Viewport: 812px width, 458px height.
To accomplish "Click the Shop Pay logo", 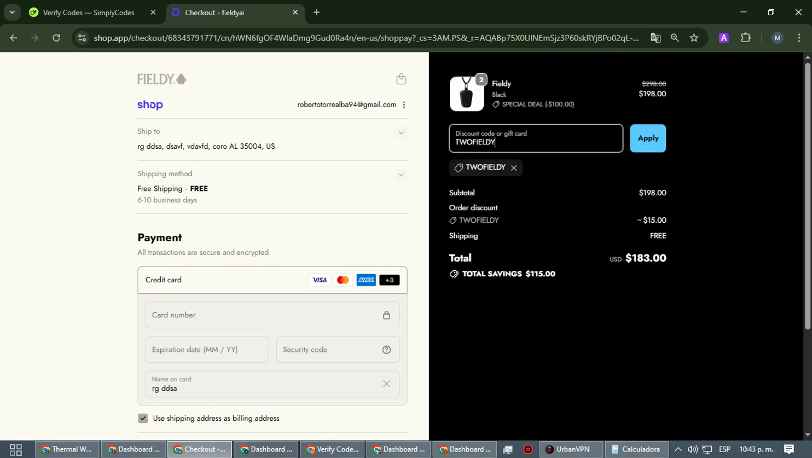I will pos(150,105).
